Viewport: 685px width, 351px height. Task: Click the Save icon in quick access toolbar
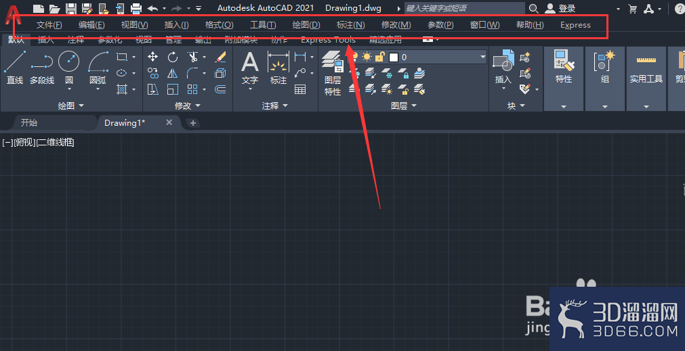70,8
